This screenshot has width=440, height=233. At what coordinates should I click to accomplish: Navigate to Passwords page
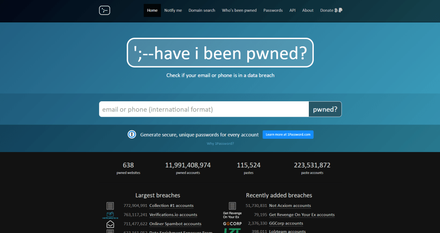tap(273, 10)
